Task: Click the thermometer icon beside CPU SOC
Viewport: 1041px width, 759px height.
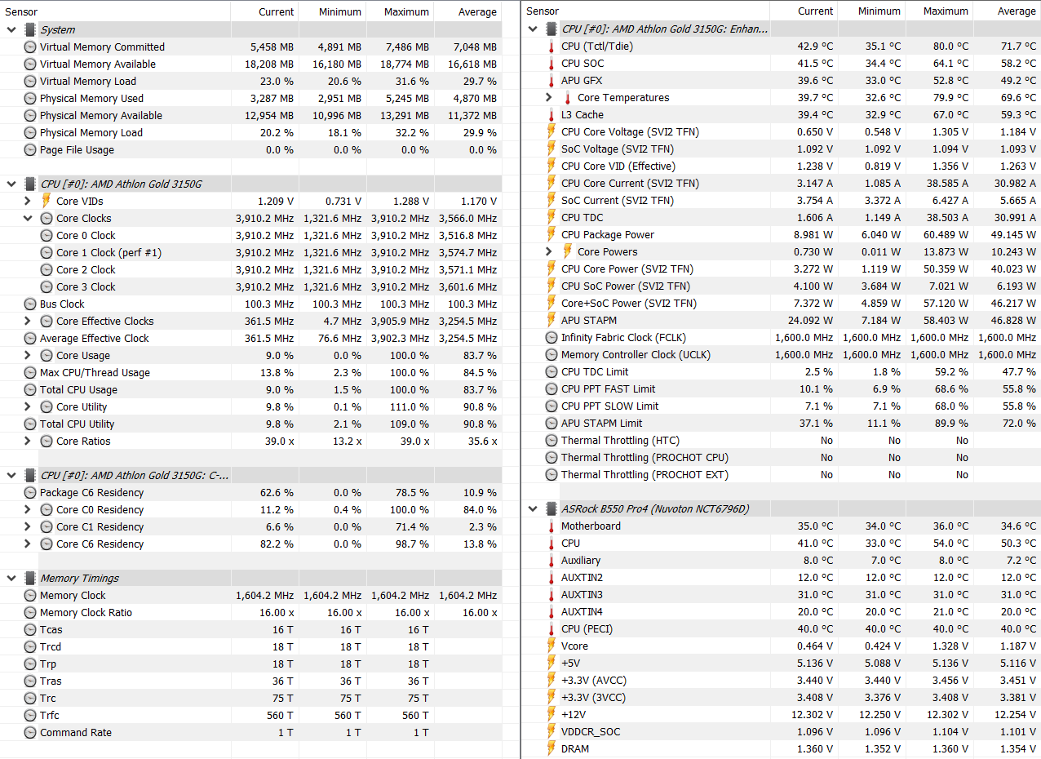Action: [552, 64]
